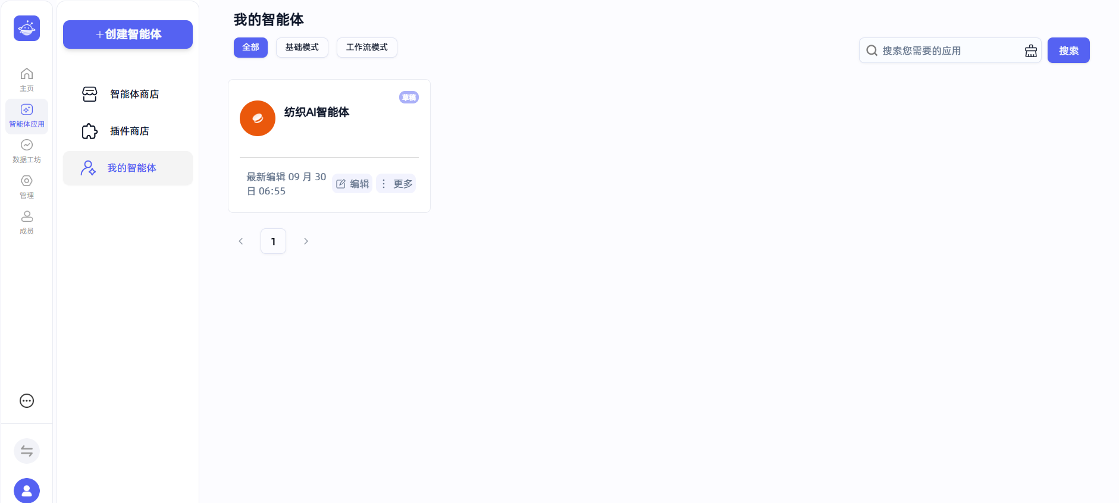Click the round chat bubble icon

pos(27,401)
